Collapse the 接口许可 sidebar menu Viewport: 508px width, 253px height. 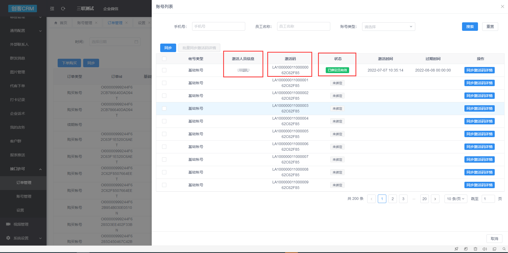23,169
